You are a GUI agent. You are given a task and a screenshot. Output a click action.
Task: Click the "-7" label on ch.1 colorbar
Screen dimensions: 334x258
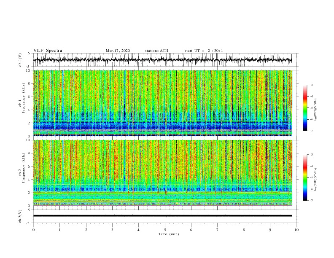(x=311, y=131)
